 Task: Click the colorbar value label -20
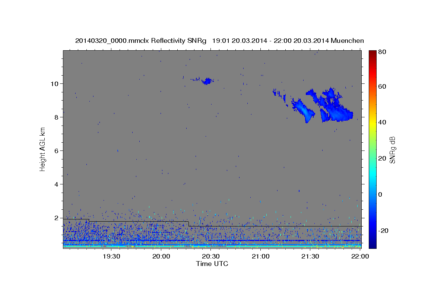tap(384, 231)
